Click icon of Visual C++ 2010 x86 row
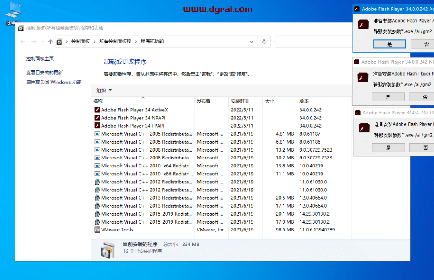The width and height of the screenshot is (434, 280). (x=97, y=174)
